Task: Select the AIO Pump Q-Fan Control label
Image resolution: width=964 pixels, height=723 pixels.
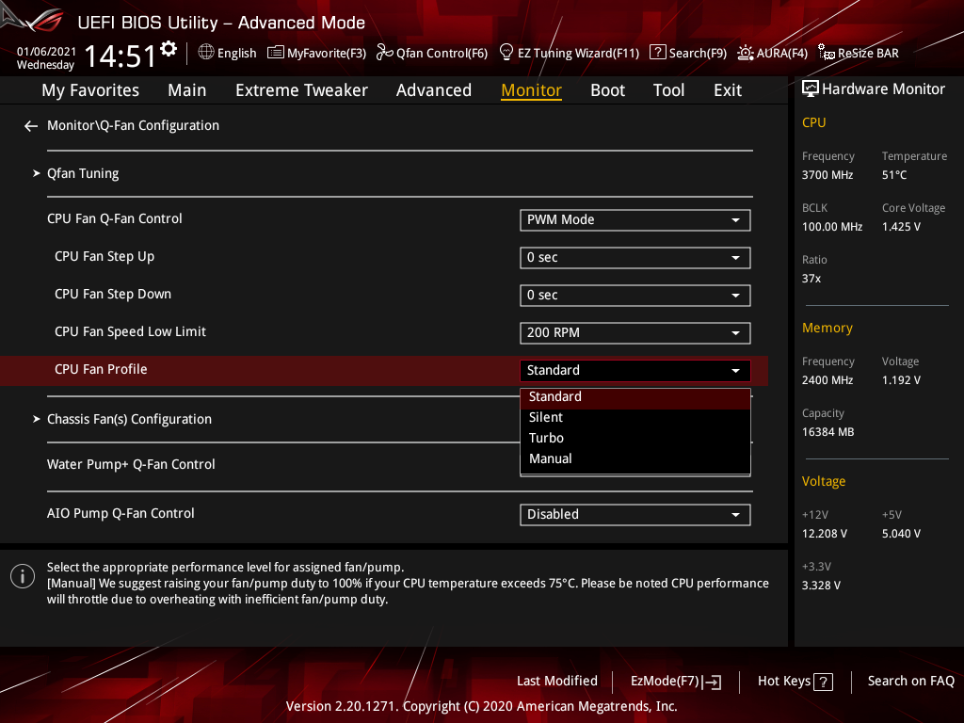Action: point(120,513)
